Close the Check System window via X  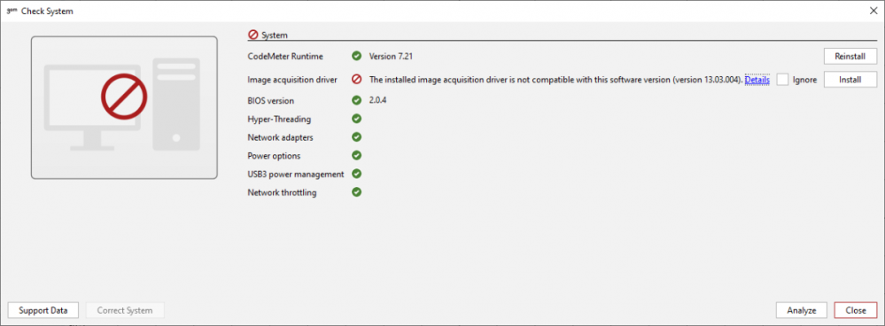[x=873, y=11]
